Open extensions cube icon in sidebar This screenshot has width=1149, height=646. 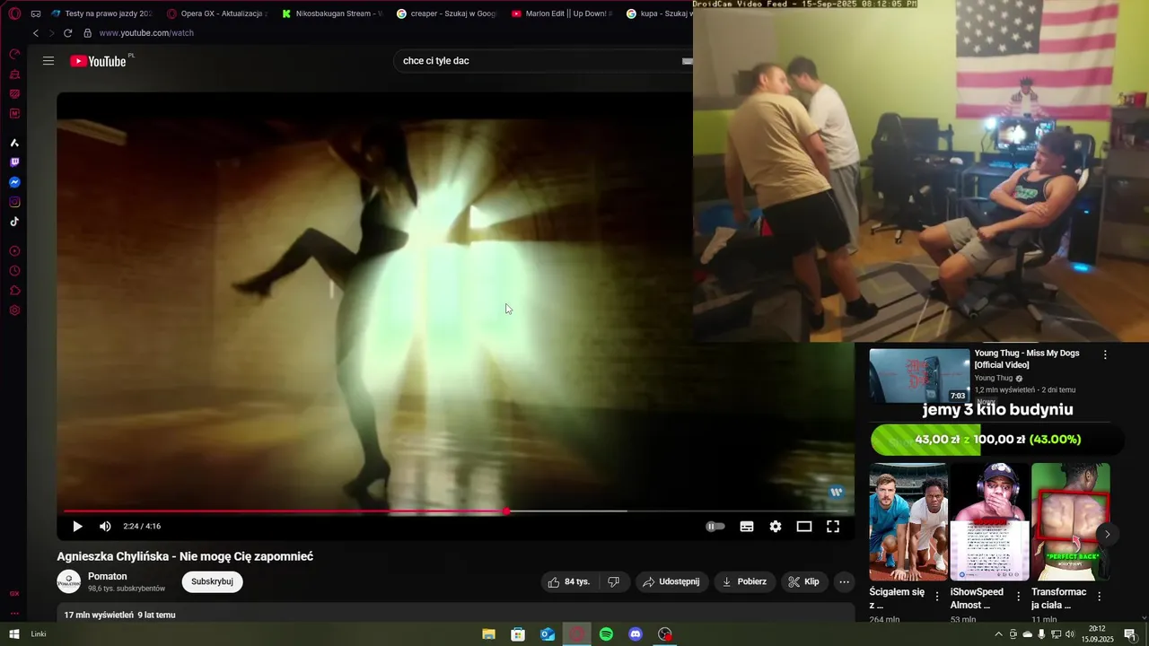(14, 291)
